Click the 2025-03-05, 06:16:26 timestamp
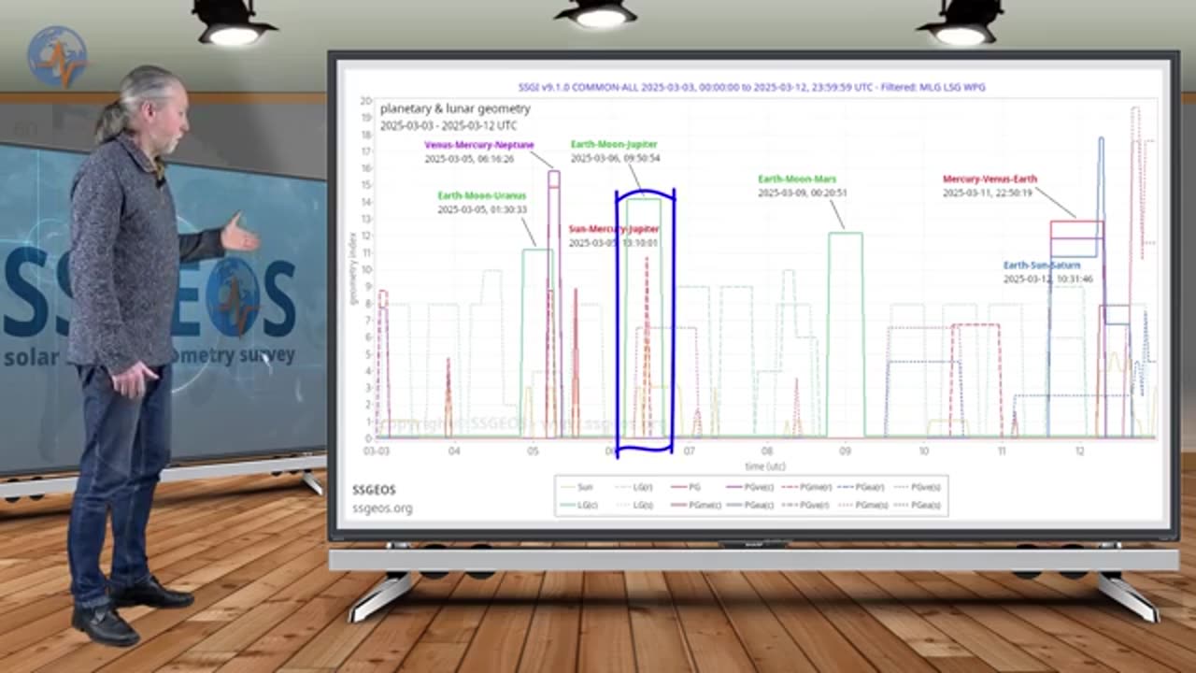Screen dimensions: 1196x673 click(x=469, y=159)
